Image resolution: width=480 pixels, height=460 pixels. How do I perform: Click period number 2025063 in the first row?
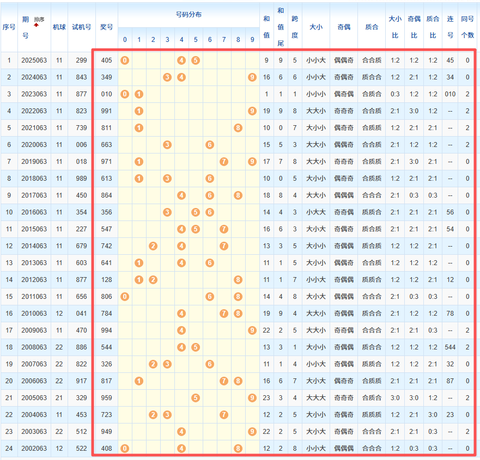tap(34, 60)
